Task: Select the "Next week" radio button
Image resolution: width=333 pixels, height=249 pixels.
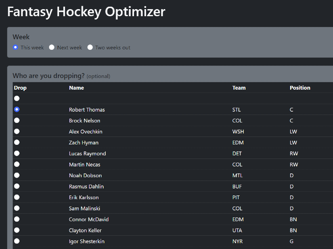Action: point(52,47)
